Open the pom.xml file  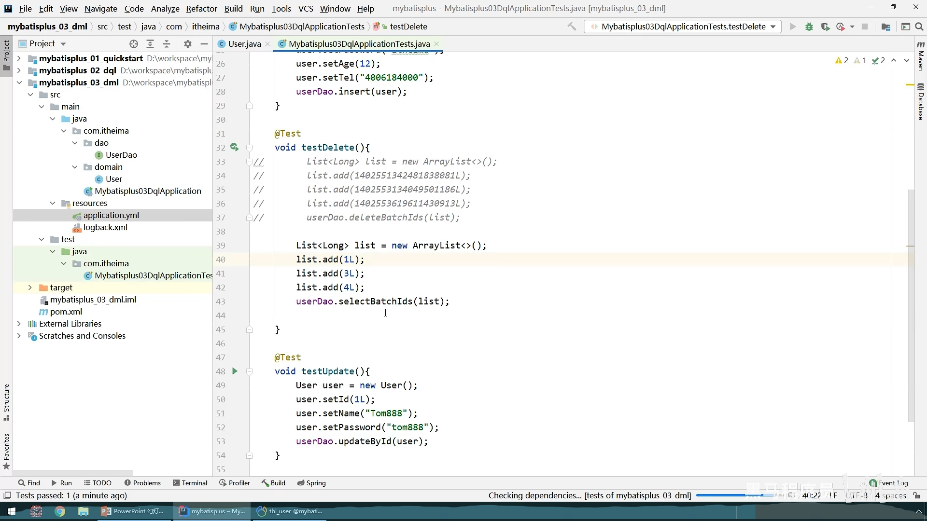[x=66, y=312]
